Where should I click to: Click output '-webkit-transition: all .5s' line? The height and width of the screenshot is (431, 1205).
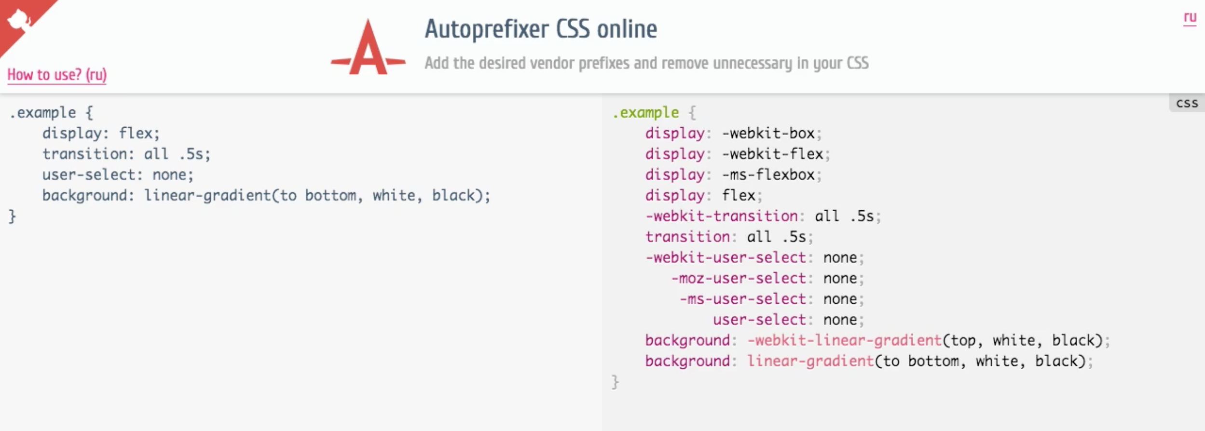coord(763,216)
